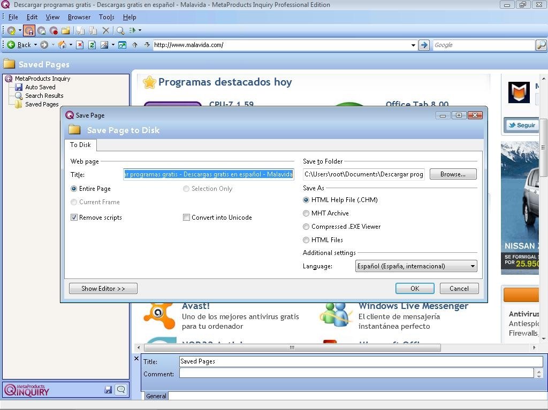548x410 pixels.
Task: Check Convert into Unicode option
Action: tap(186, 217)
